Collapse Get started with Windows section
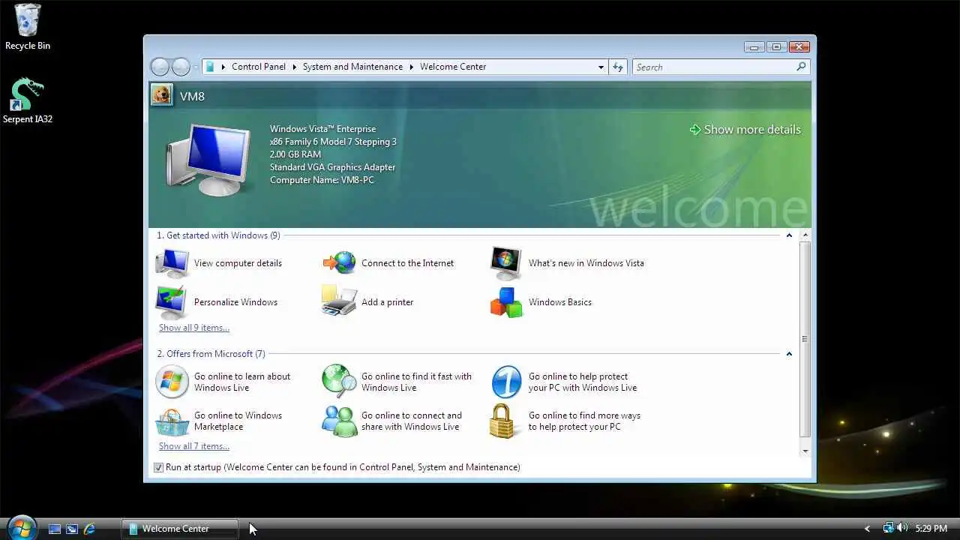The width and height of the screenshot is (960, 540). click(x=789, y=235)
